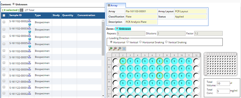Select well A2 on the plate
This screenshot has width=241, height=98.
tap(123, 61)
